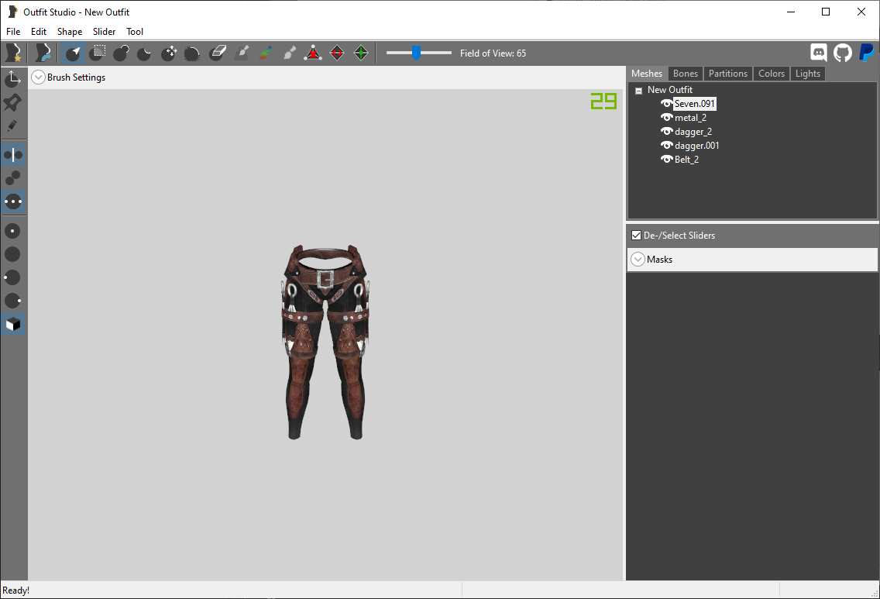
Task: Select the Smooth brush tool
Action: coord(192,53)
